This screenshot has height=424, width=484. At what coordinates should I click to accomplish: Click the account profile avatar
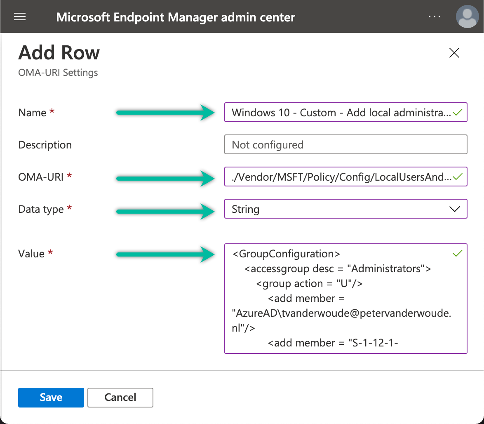467,16
